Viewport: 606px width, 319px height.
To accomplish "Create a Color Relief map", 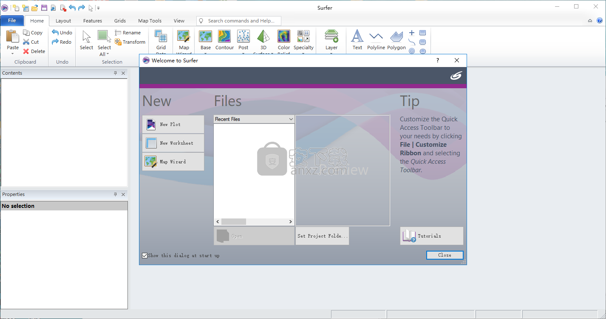I will [284, 42].
